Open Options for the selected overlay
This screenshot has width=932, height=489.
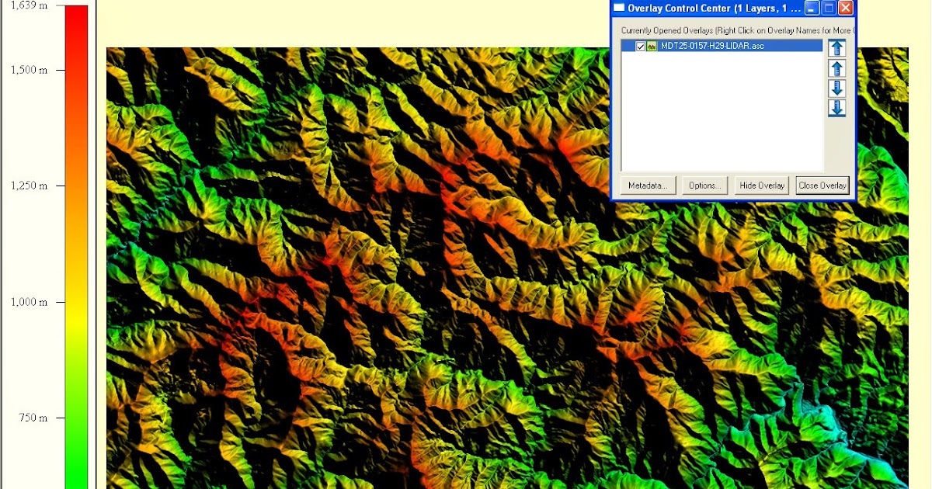(x=704, y=185)
